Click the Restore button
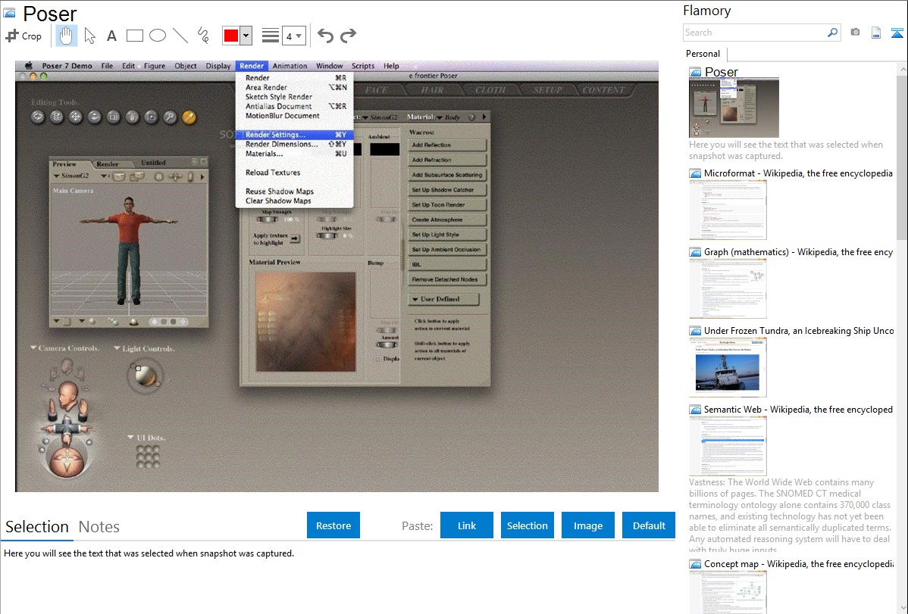Screen dimensions: 908x614 coord(333,525)
